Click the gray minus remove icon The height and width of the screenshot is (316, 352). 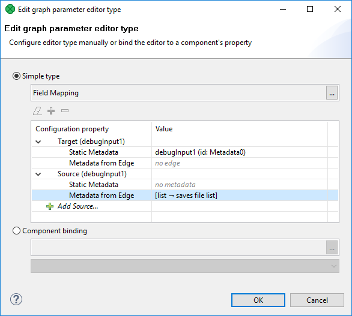65,111
